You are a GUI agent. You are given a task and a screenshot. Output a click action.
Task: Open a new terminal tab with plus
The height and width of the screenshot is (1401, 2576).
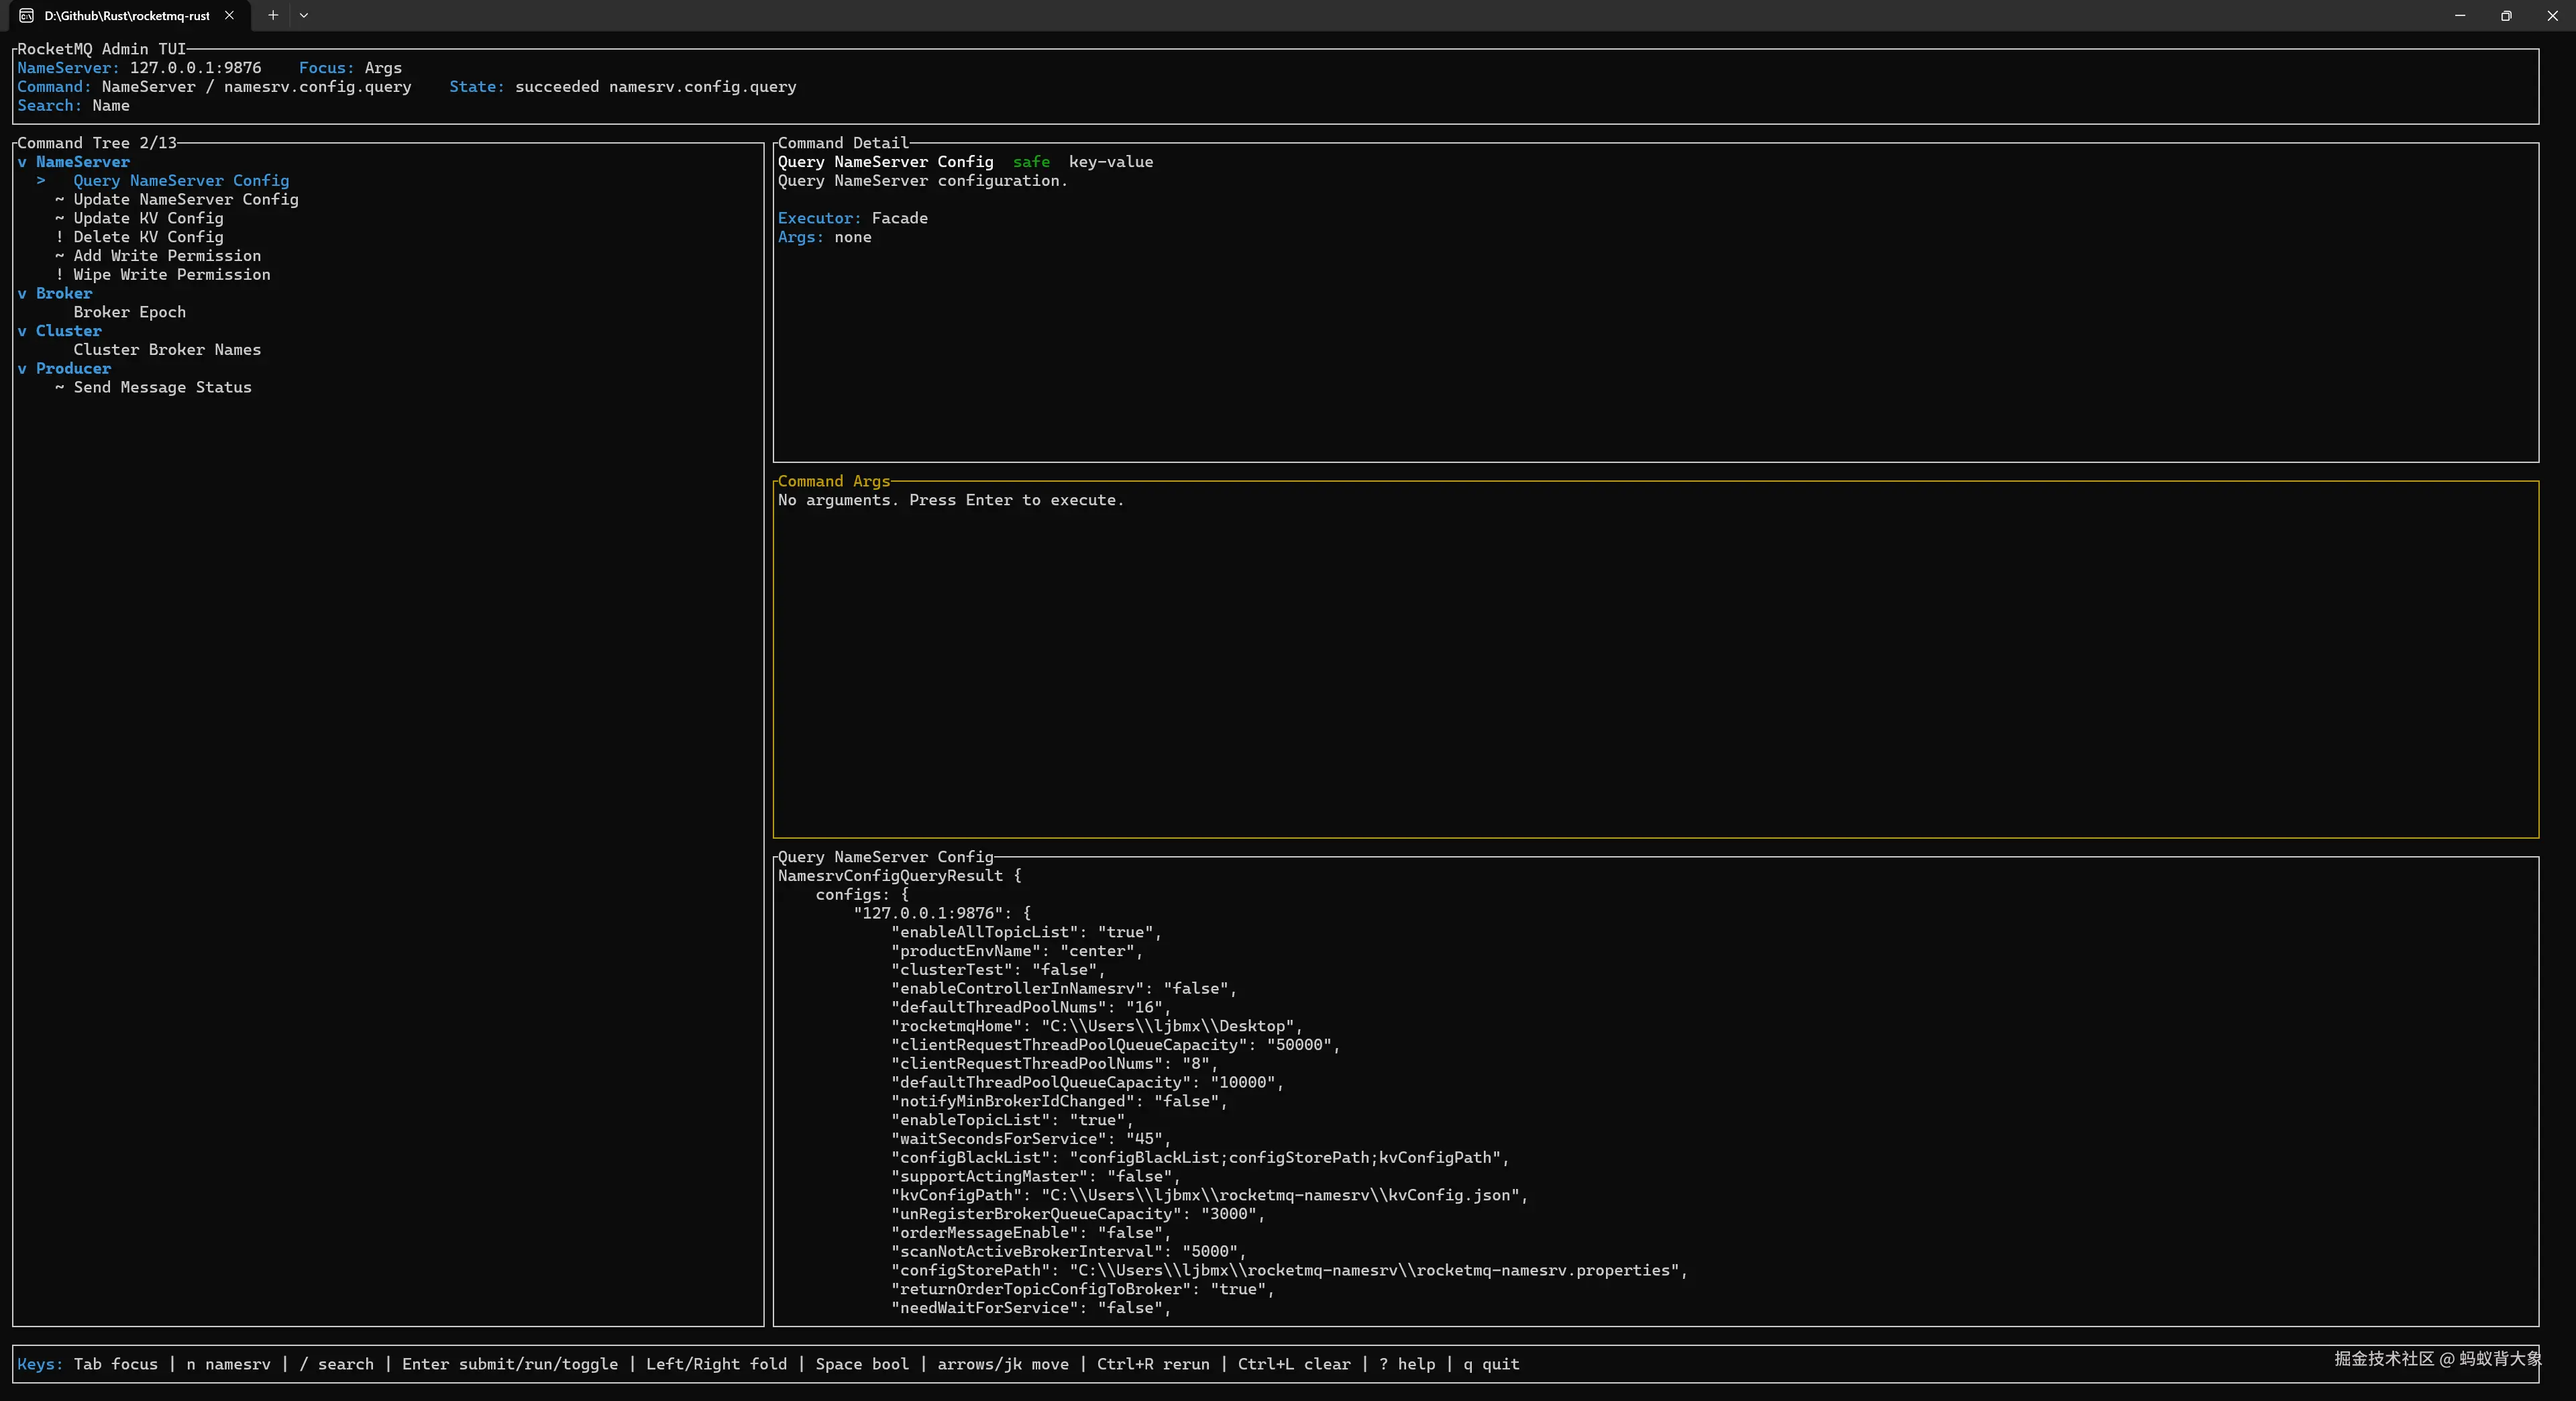click(273, 15)
